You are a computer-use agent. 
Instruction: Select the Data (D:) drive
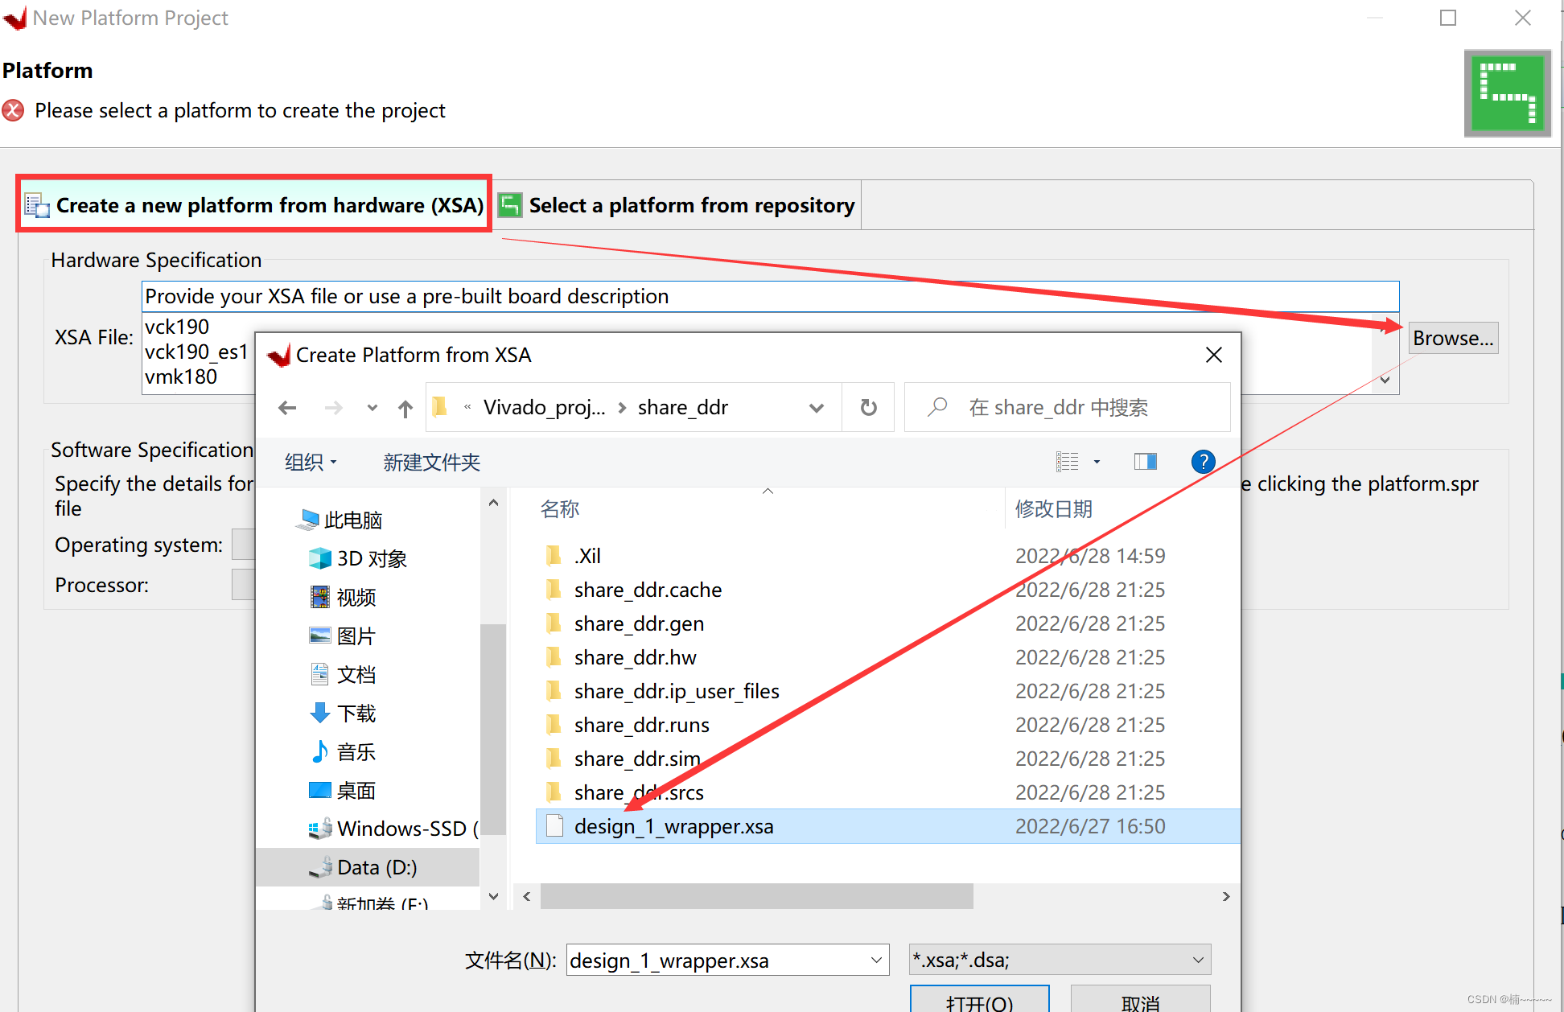pos(377,867)
